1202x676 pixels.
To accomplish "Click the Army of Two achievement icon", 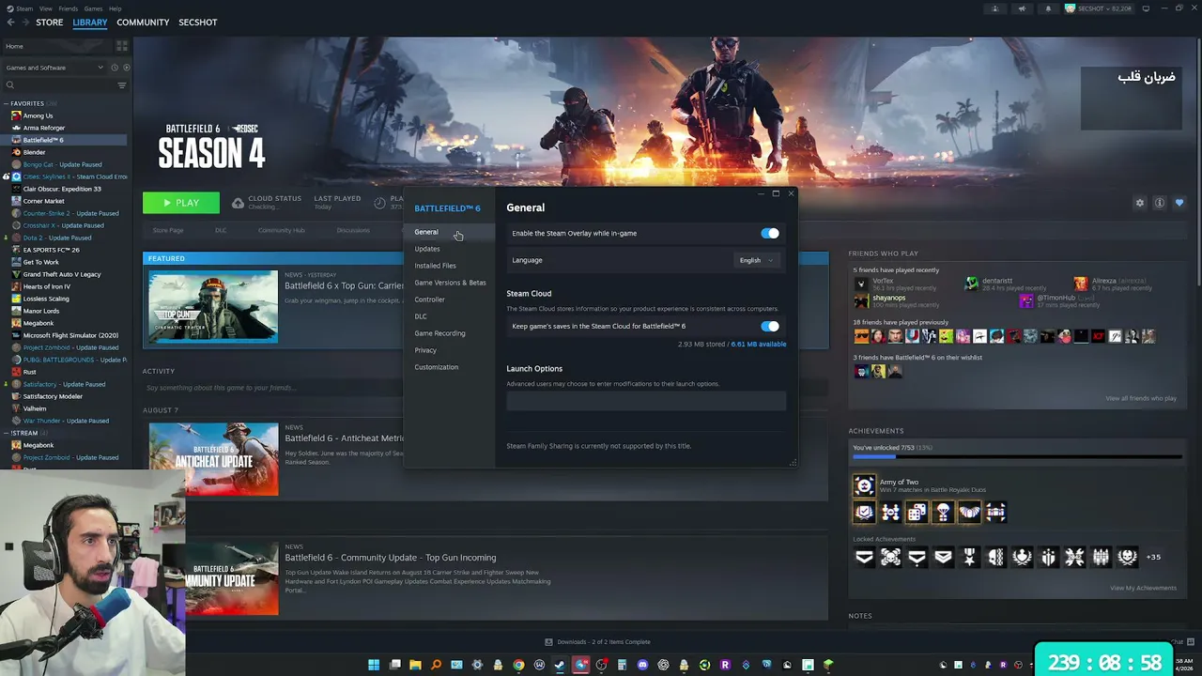I will point(864,485).
